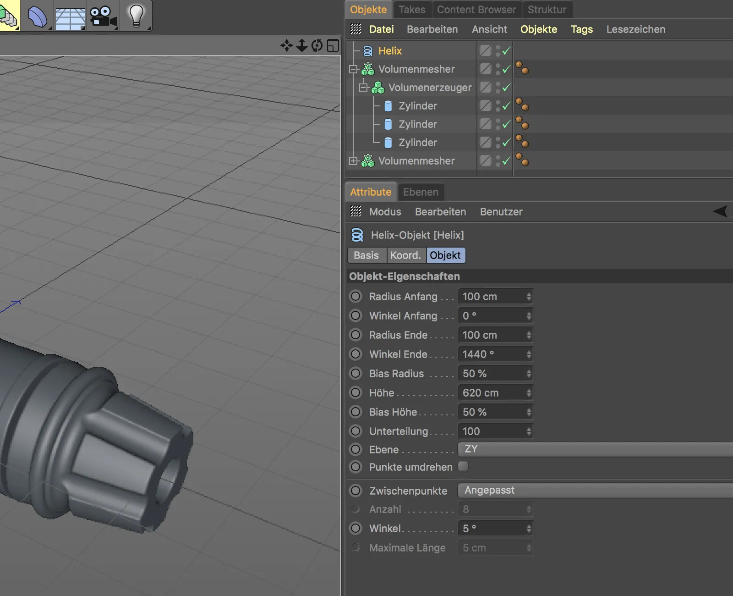The image size is (733, 596).
Task: Open the Tags menu
Action: [x=581, y=29]
